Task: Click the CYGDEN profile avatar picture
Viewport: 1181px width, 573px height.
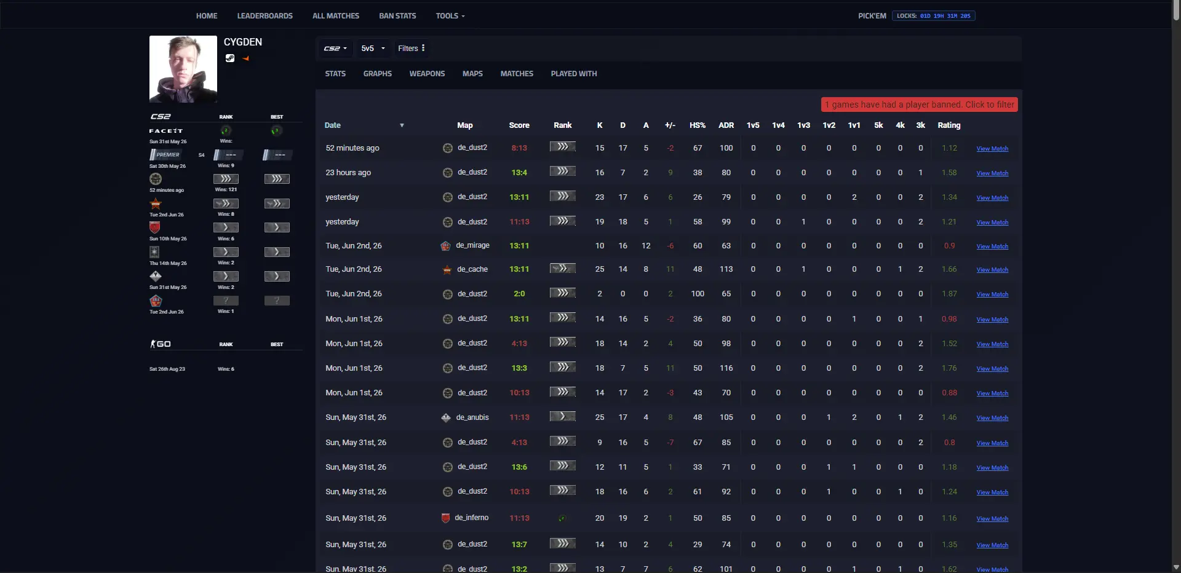Action: click(x=183, y=69)
